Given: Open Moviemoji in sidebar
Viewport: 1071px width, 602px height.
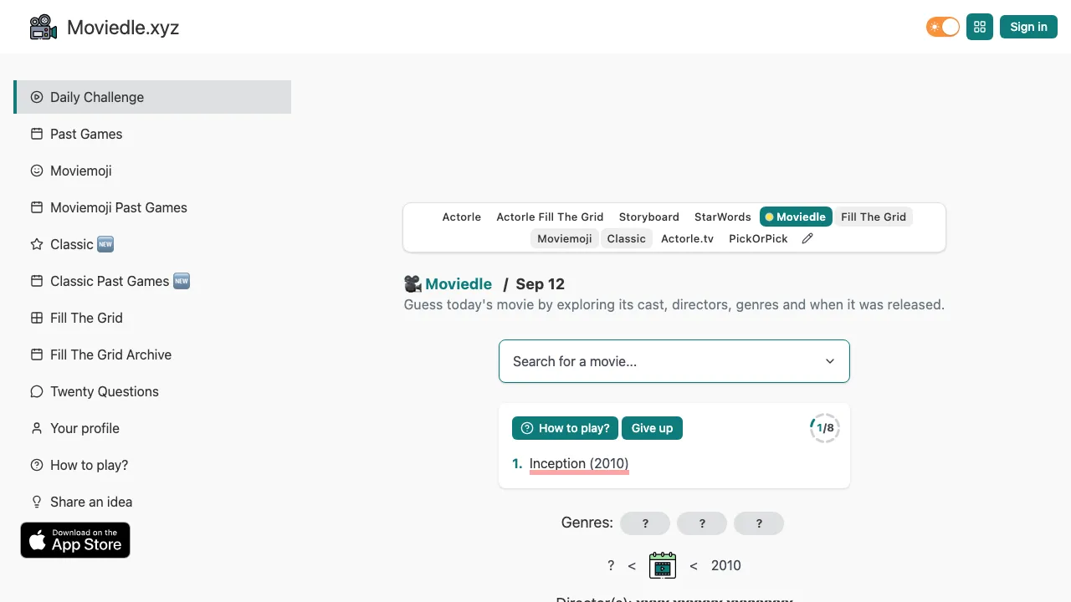Looking at the screenshot, I should point(152,171).
